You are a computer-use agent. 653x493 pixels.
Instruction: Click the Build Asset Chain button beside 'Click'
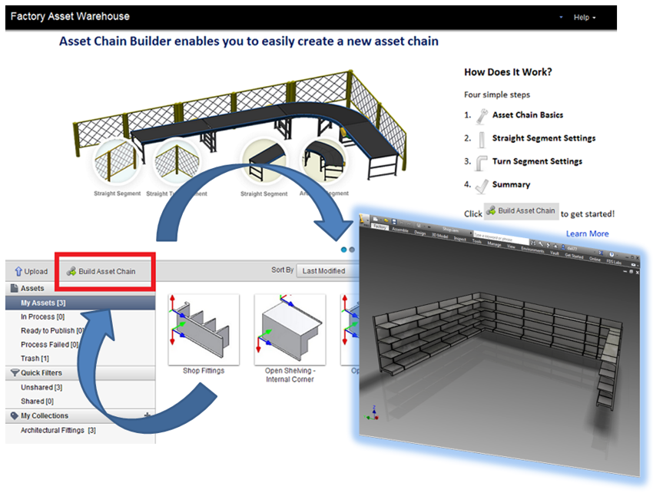[521, 211]
